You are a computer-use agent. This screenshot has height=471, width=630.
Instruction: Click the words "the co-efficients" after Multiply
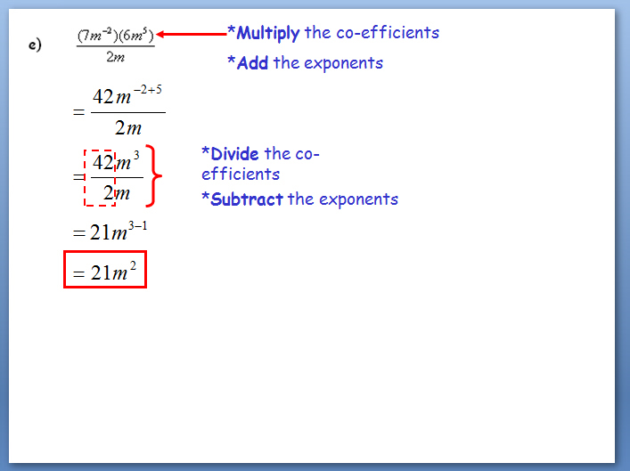tap(372, 33)
